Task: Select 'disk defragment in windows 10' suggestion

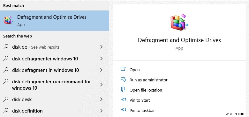Action: [55, 70]
